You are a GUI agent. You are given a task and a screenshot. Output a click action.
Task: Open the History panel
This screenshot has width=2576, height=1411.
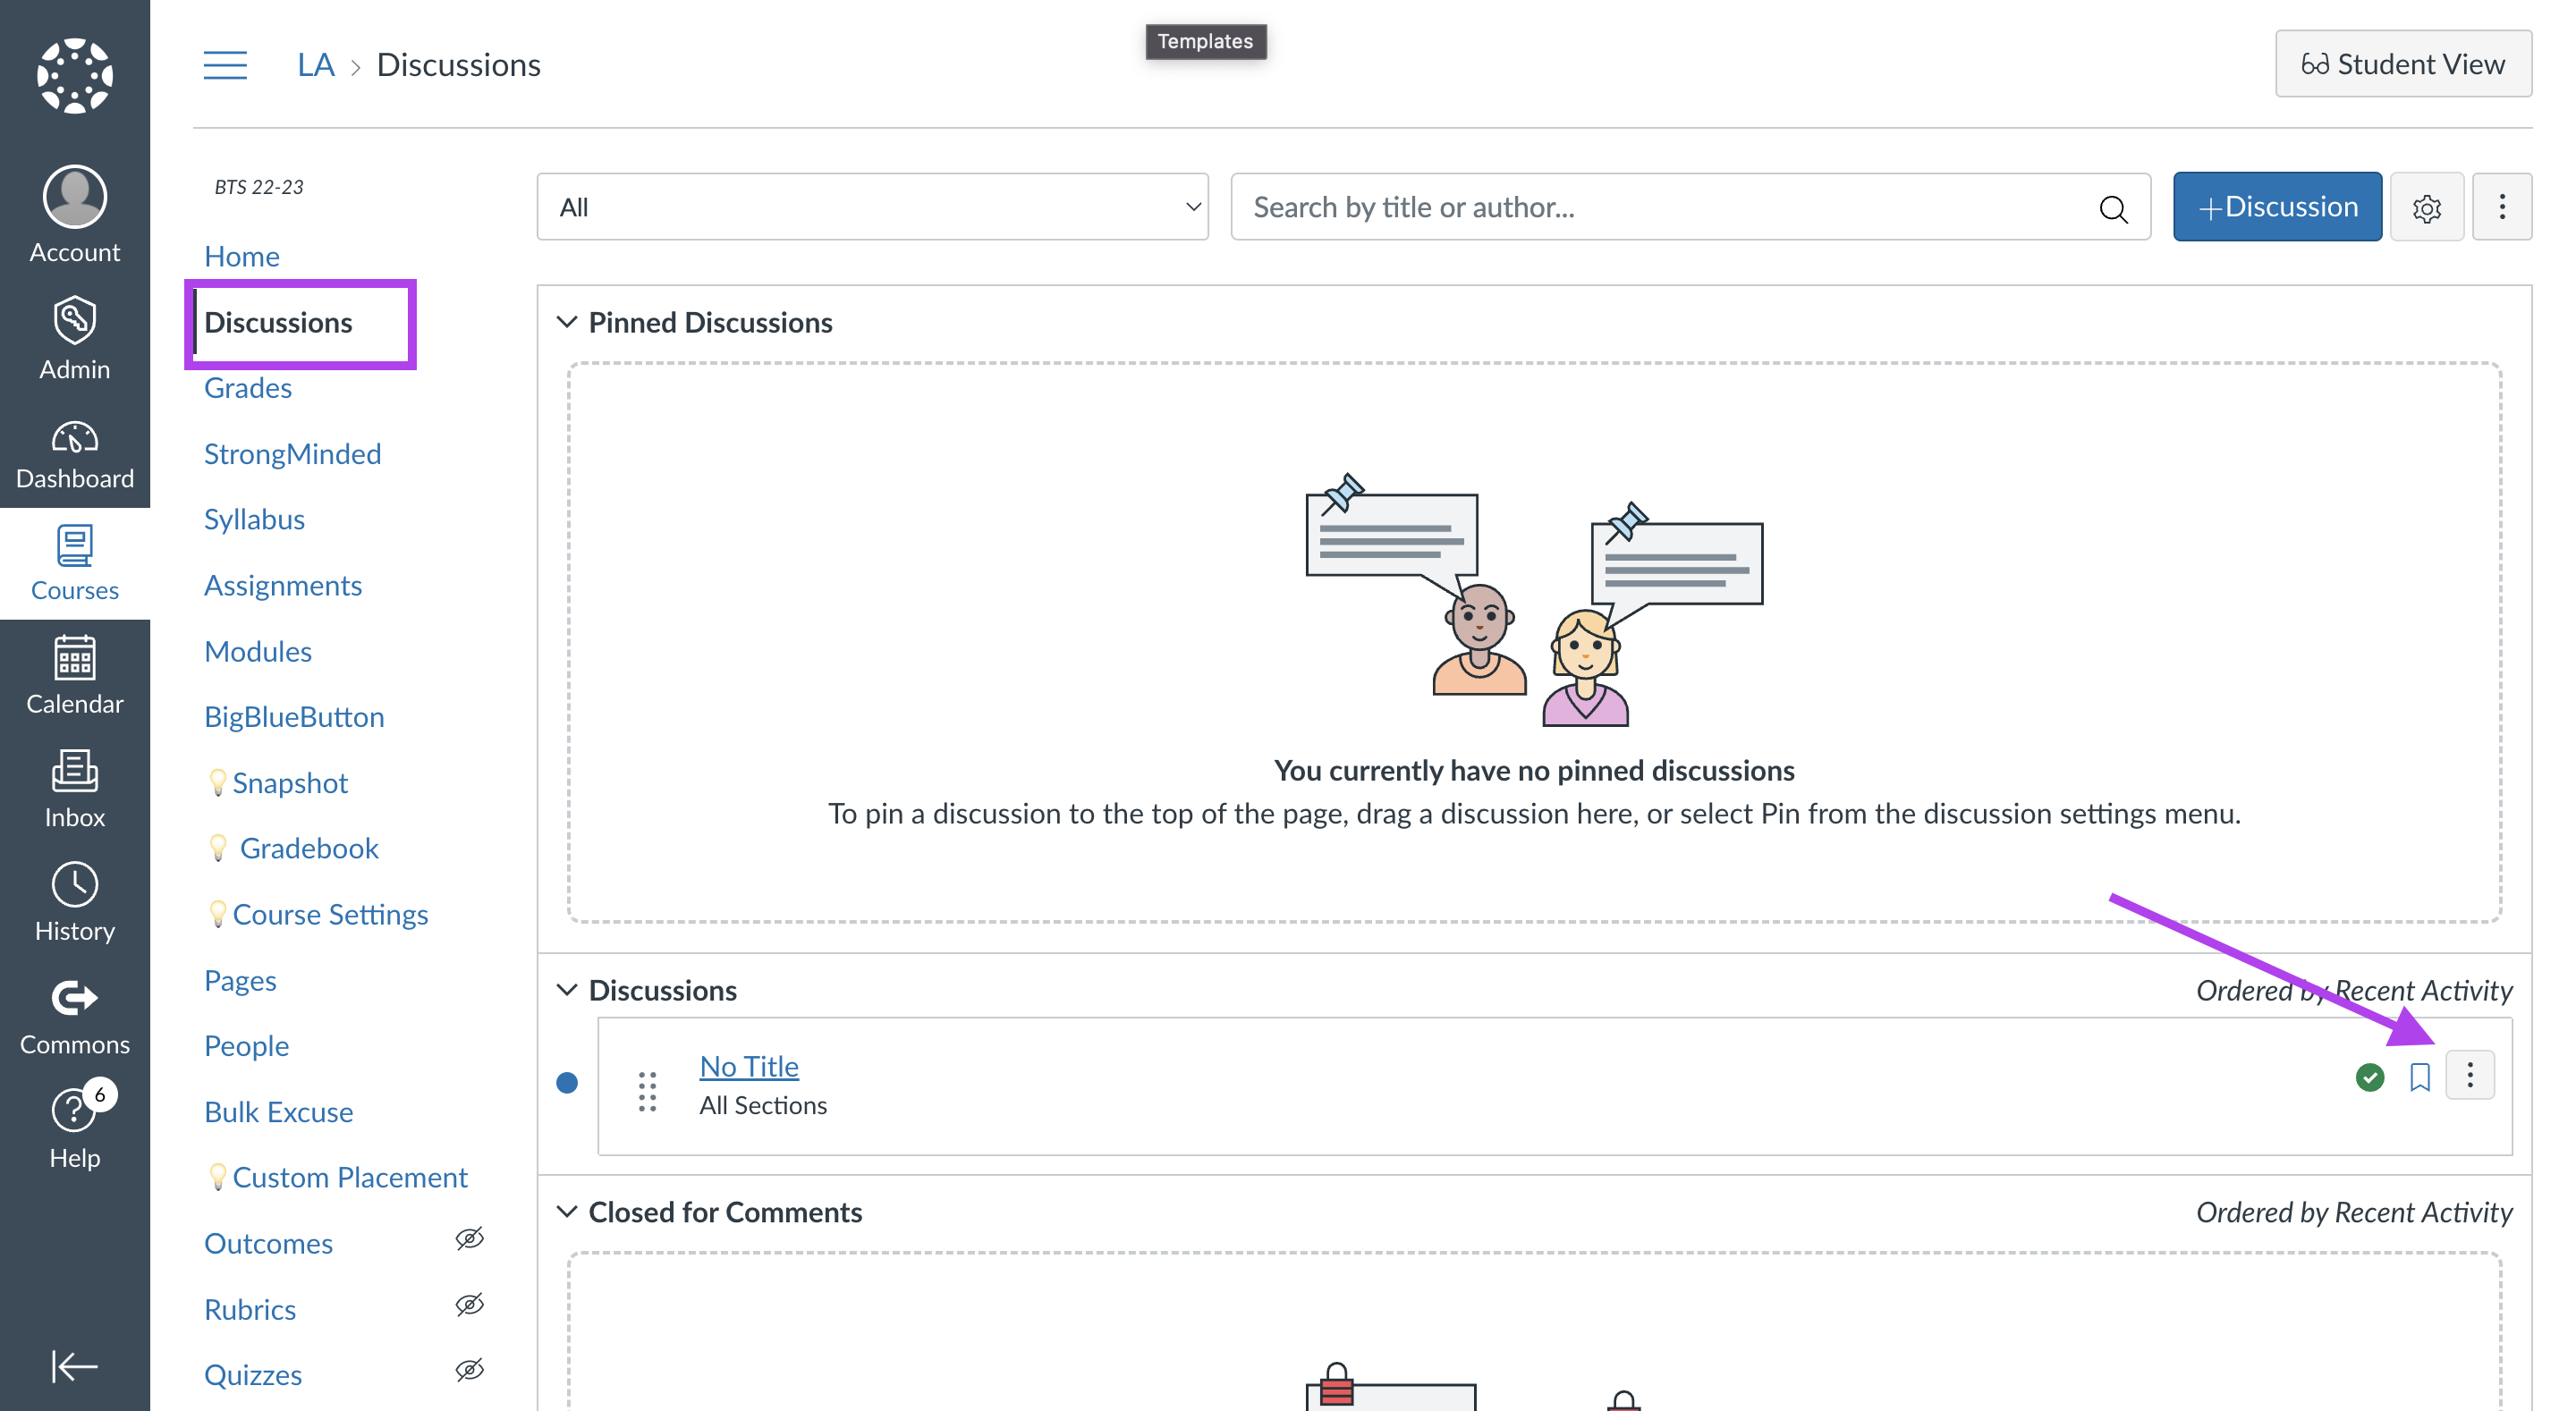click(74, 902)
